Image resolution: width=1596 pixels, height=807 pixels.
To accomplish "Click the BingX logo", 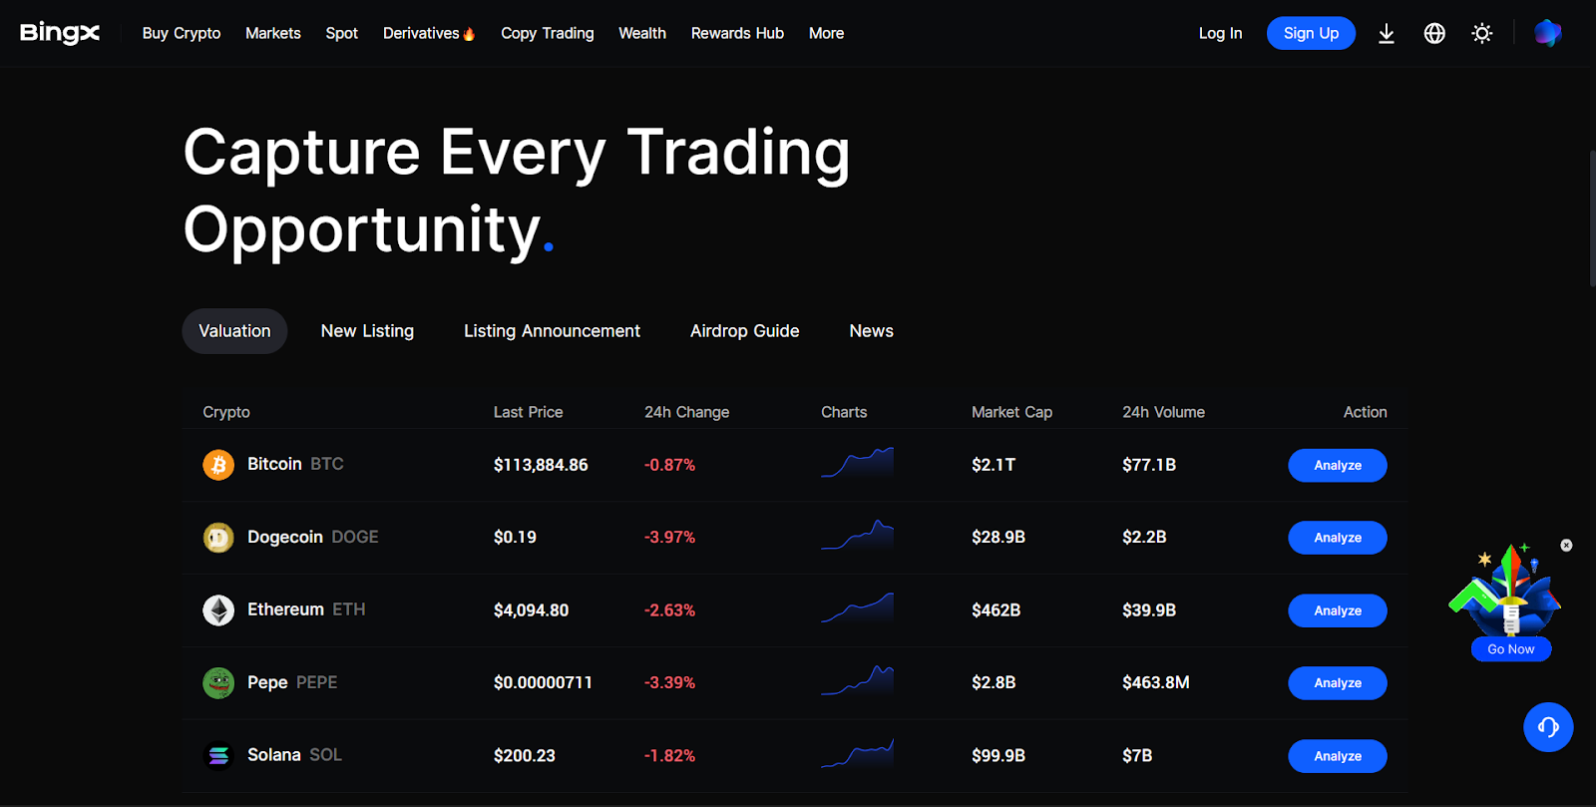I will 60,33.
